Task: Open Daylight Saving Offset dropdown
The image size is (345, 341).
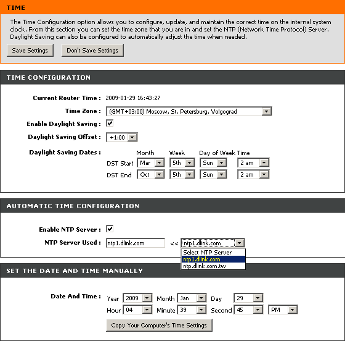Action: click(x=122, y=137)
